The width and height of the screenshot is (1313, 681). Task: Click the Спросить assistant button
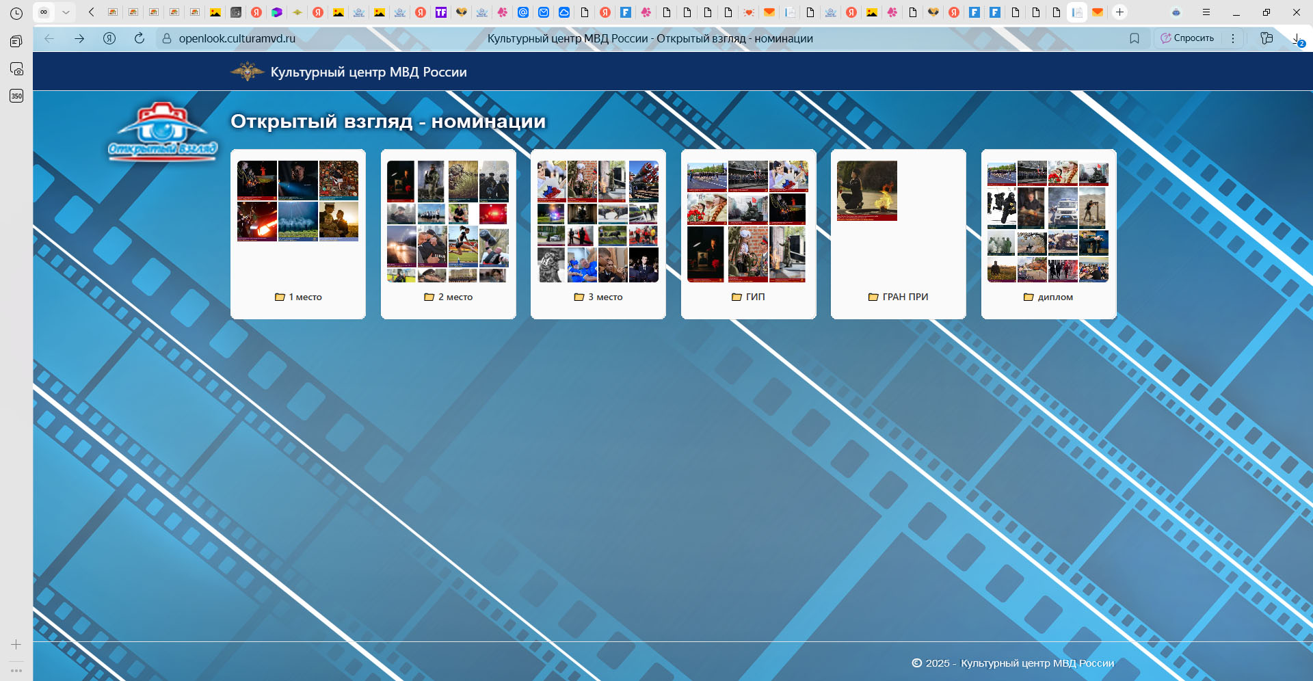(x=1187, y=38)
